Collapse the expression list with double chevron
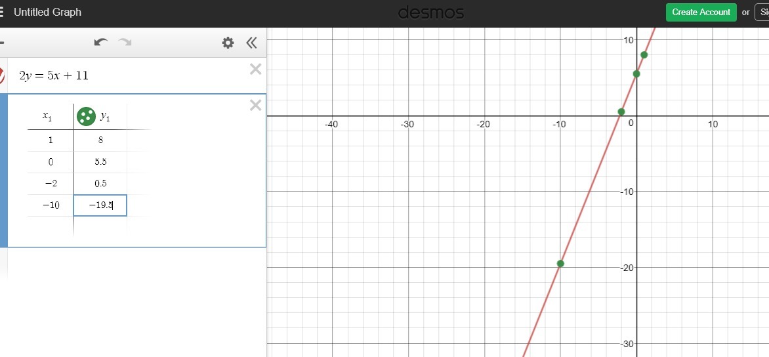 251,43
